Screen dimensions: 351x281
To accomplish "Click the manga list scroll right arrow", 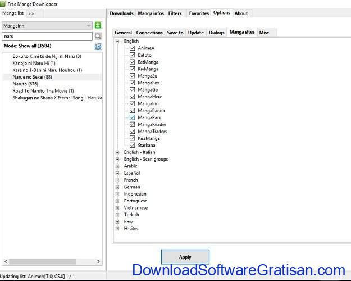I will tap(98, 261).
